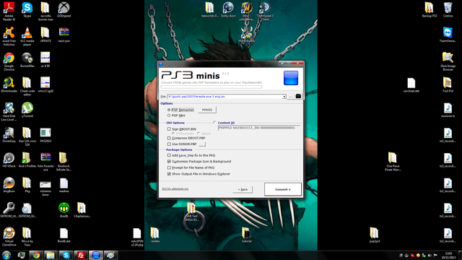Open Windows Explorer from taskbar
The height and width of the screenshot is (260, 462).
click(51, 255)
